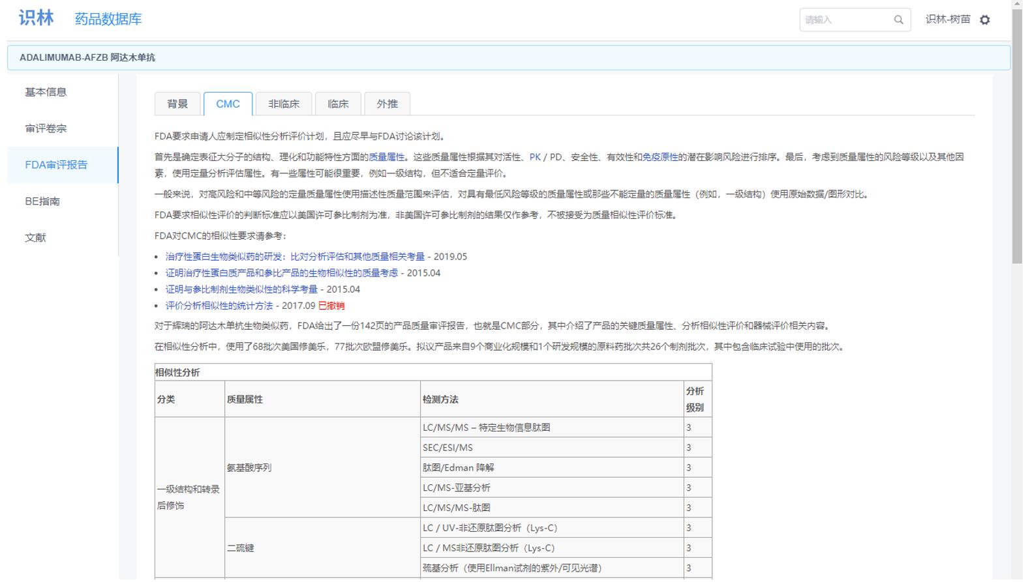Click the LC/MS/MS – 特定生物信息肽图 cell
The image size is (1030, 582).
pyautogui.click(x=552, y=428)
